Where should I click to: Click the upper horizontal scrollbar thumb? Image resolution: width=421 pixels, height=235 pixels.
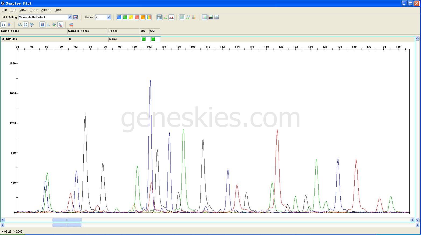67,220
